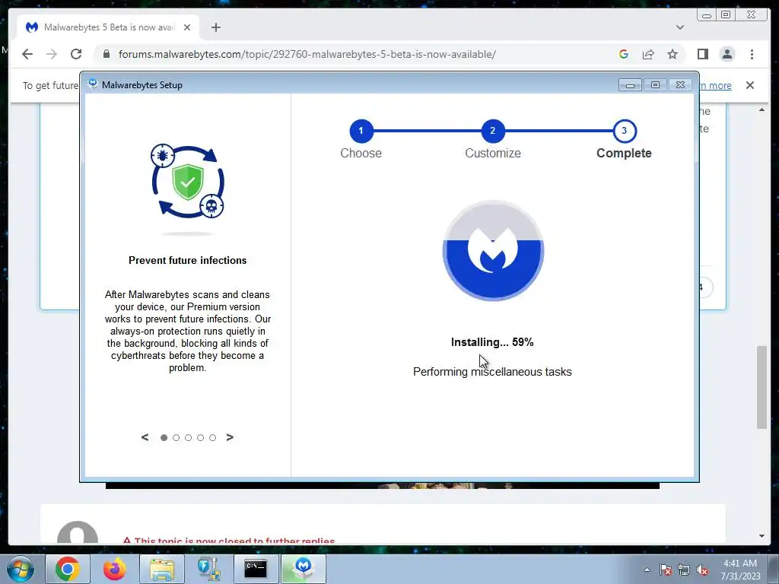Click the browser forward arrow

[x=52, y=54]
